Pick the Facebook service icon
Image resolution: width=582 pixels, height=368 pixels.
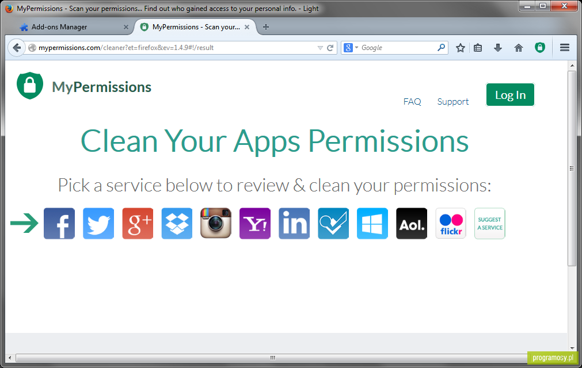59,224
